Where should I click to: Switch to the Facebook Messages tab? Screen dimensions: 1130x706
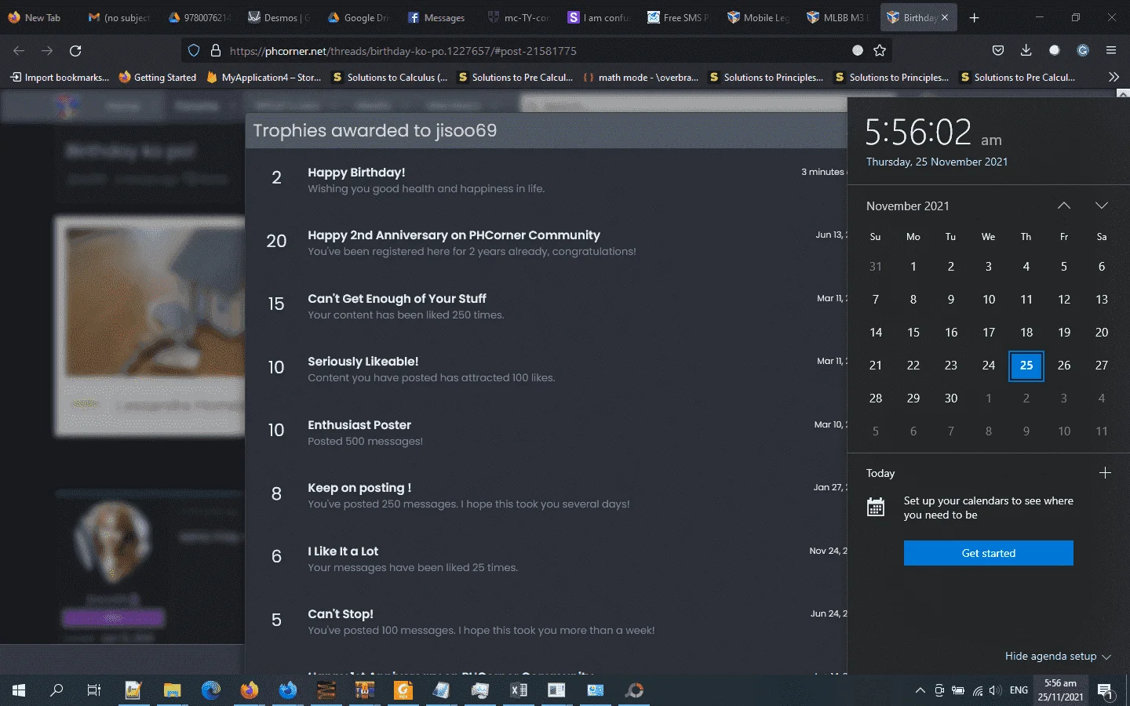[x=439, y=17]
